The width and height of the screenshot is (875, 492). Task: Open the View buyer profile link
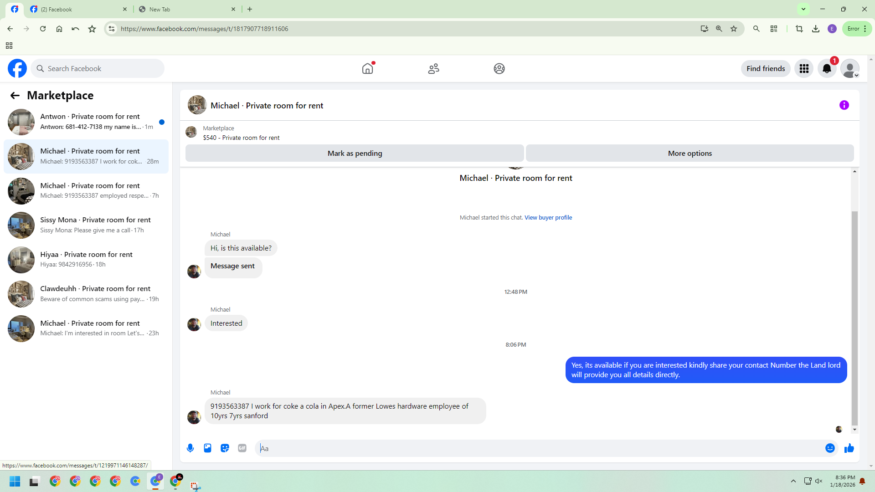(548, 218)
